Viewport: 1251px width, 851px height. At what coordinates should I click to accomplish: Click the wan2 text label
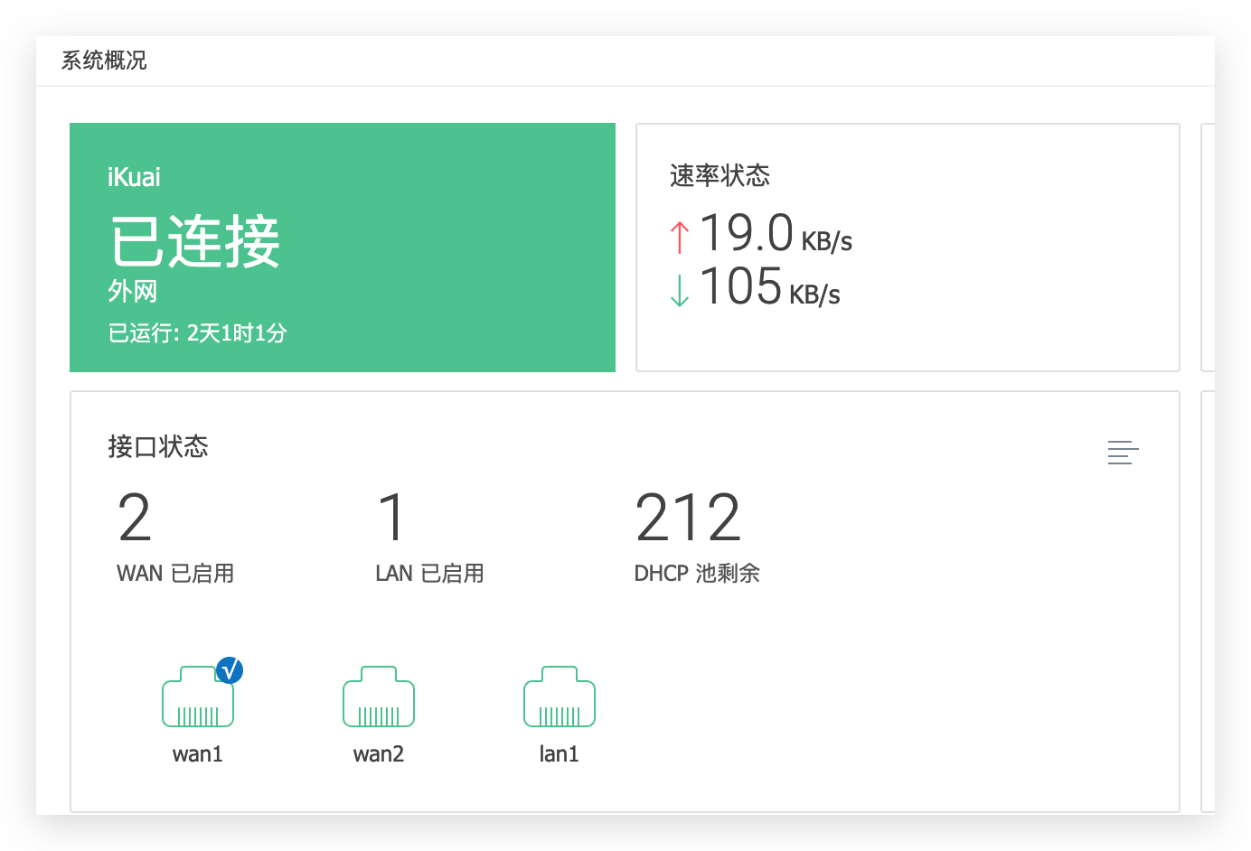click(379, 754)
